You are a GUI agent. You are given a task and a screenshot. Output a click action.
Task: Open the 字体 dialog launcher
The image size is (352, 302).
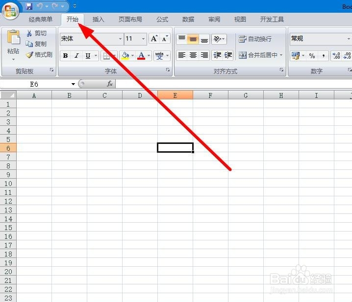[x=168, y=70]
